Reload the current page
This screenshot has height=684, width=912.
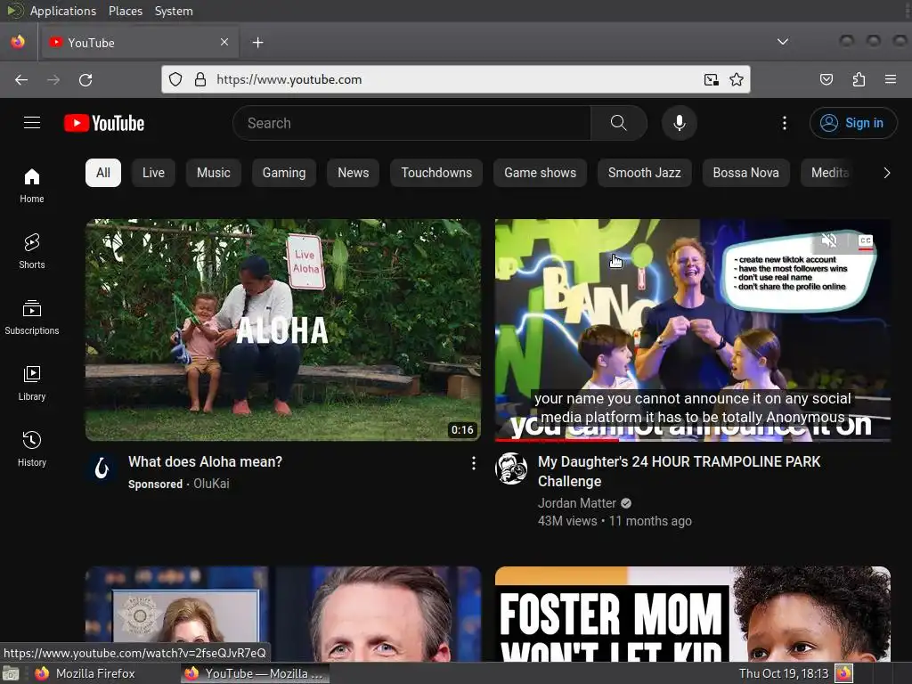85,79
